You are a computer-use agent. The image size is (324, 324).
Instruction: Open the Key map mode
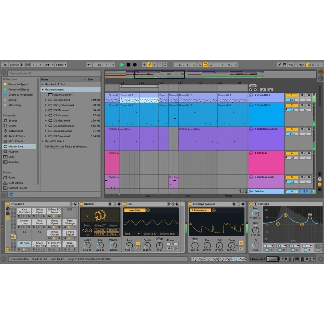point(291,65)
